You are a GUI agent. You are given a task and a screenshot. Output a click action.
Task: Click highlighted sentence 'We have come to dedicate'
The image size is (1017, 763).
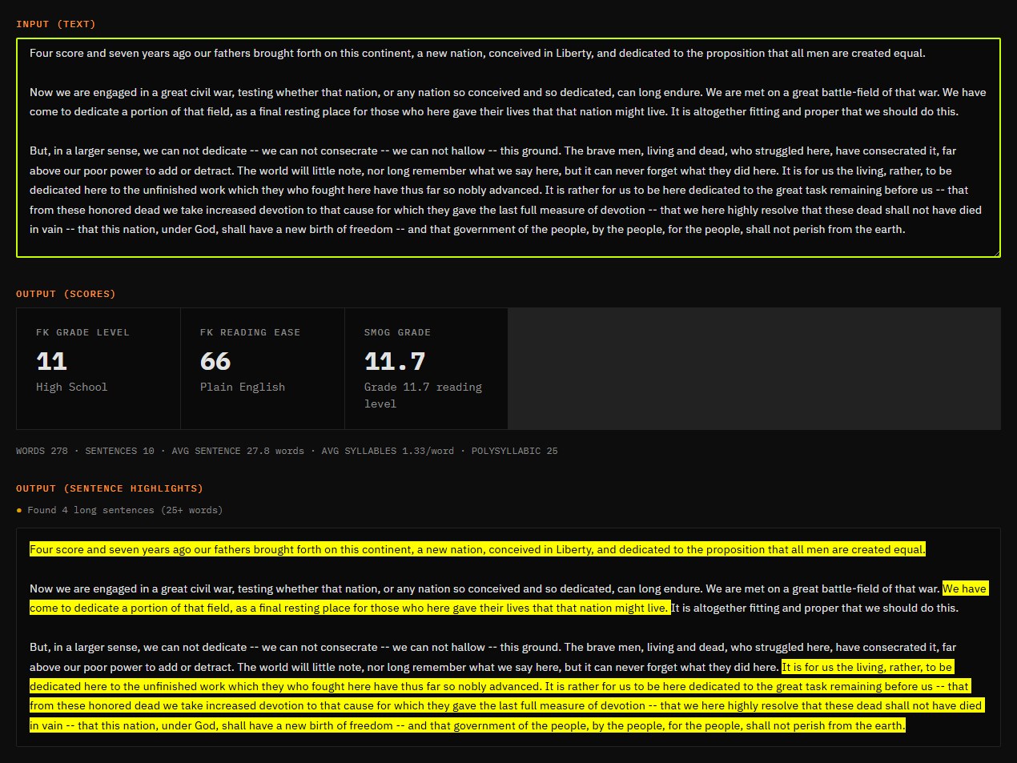[x=349, y=608]
